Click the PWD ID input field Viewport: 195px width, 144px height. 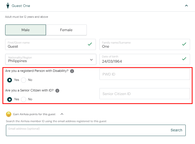[x=145, y=74]
